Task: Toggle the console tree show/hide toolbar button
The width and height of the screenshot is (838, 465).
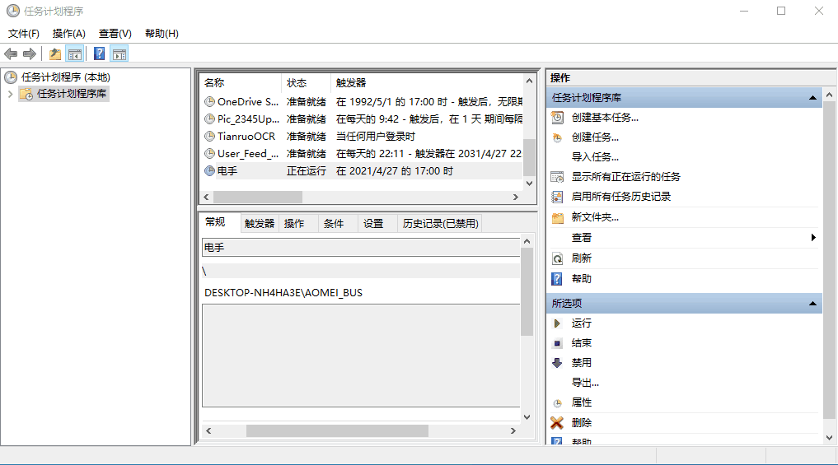Action: (x=75, y=54)
